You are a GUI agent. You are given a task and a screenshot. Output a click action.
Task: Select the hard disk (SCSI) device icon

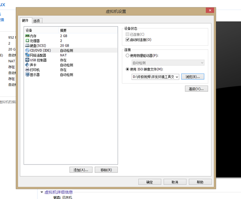(x=27, y=45)
